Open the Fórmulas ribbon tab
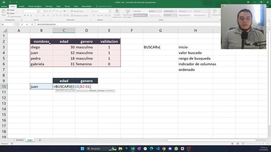This screenshot has height=152, width=271. [x=49, y=6]
